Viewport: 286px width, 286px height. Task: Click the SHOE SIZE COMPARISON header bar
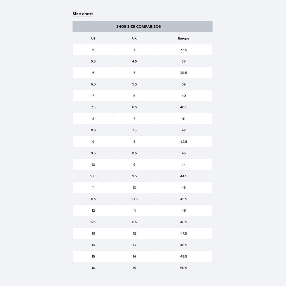(x=142, y=27)
